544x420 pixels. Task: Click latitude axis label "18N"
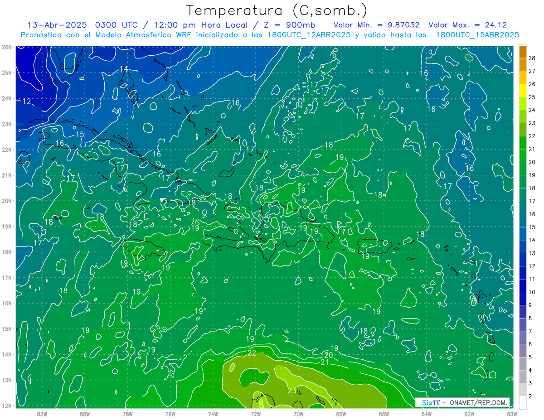point(7,252)
